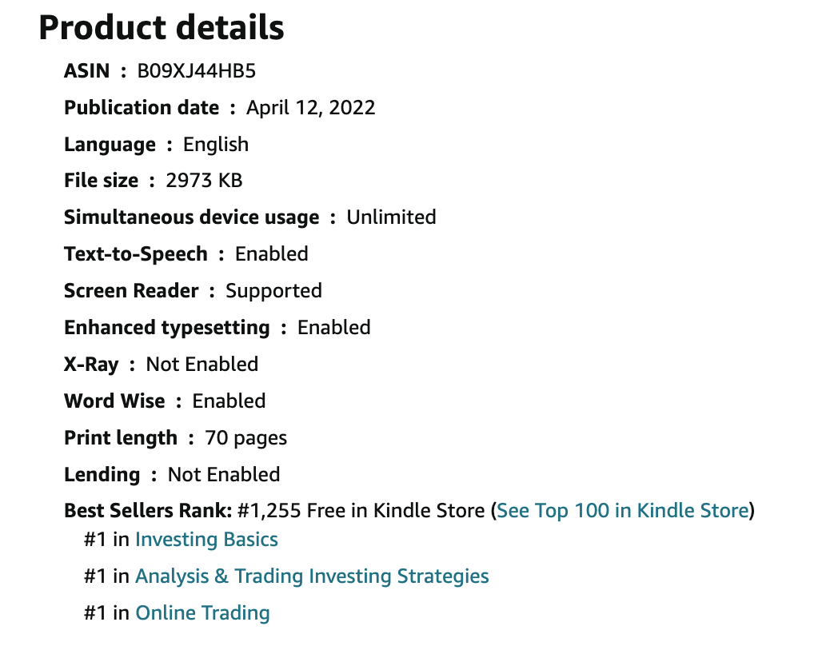Viewport: 838px width, 662px height.
Task: Click the Publication date label
Action: (142, 108)
